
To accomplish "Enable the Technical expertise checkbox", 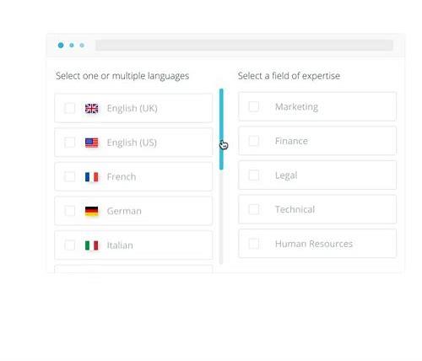I will pos(254,209).
